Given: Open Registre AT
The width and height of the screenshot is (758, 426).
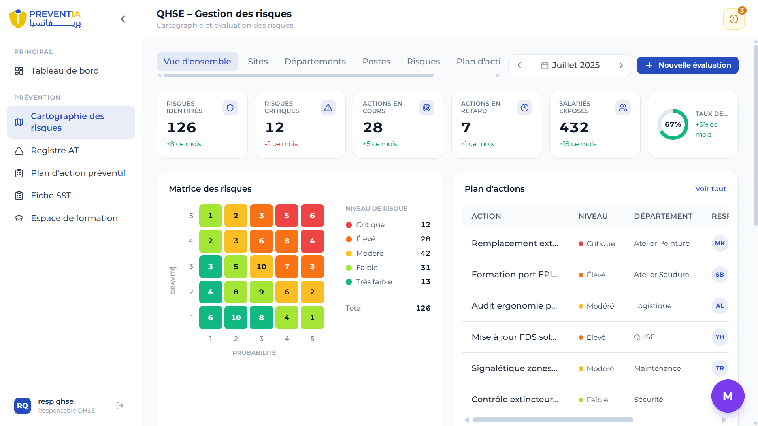Looking at the screenshot, I should pyautogui.click(x=71, y=151).
